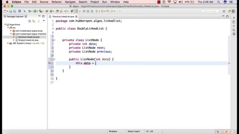Click the error marker on line 12

tap(49, 63)
